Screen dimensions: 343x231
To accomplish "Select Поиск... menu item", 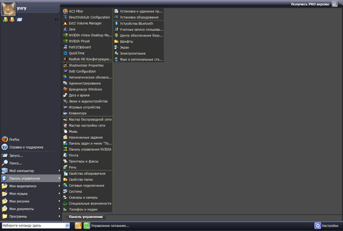I will click(31, 163).
